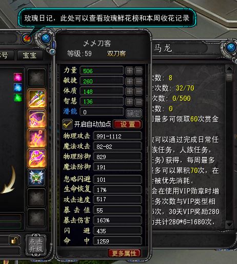Click the quest panel scrollbar down arrow
Screen dimensions: 237x264
click(x=229, y=224)
